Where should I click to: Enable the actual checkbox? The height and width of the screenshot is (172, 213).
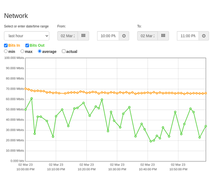pos(63,51)
